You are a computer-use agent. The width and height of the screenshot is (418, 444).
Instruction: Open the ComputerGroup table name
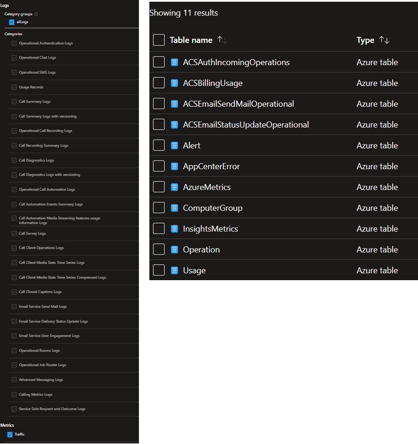coord(212,208)
